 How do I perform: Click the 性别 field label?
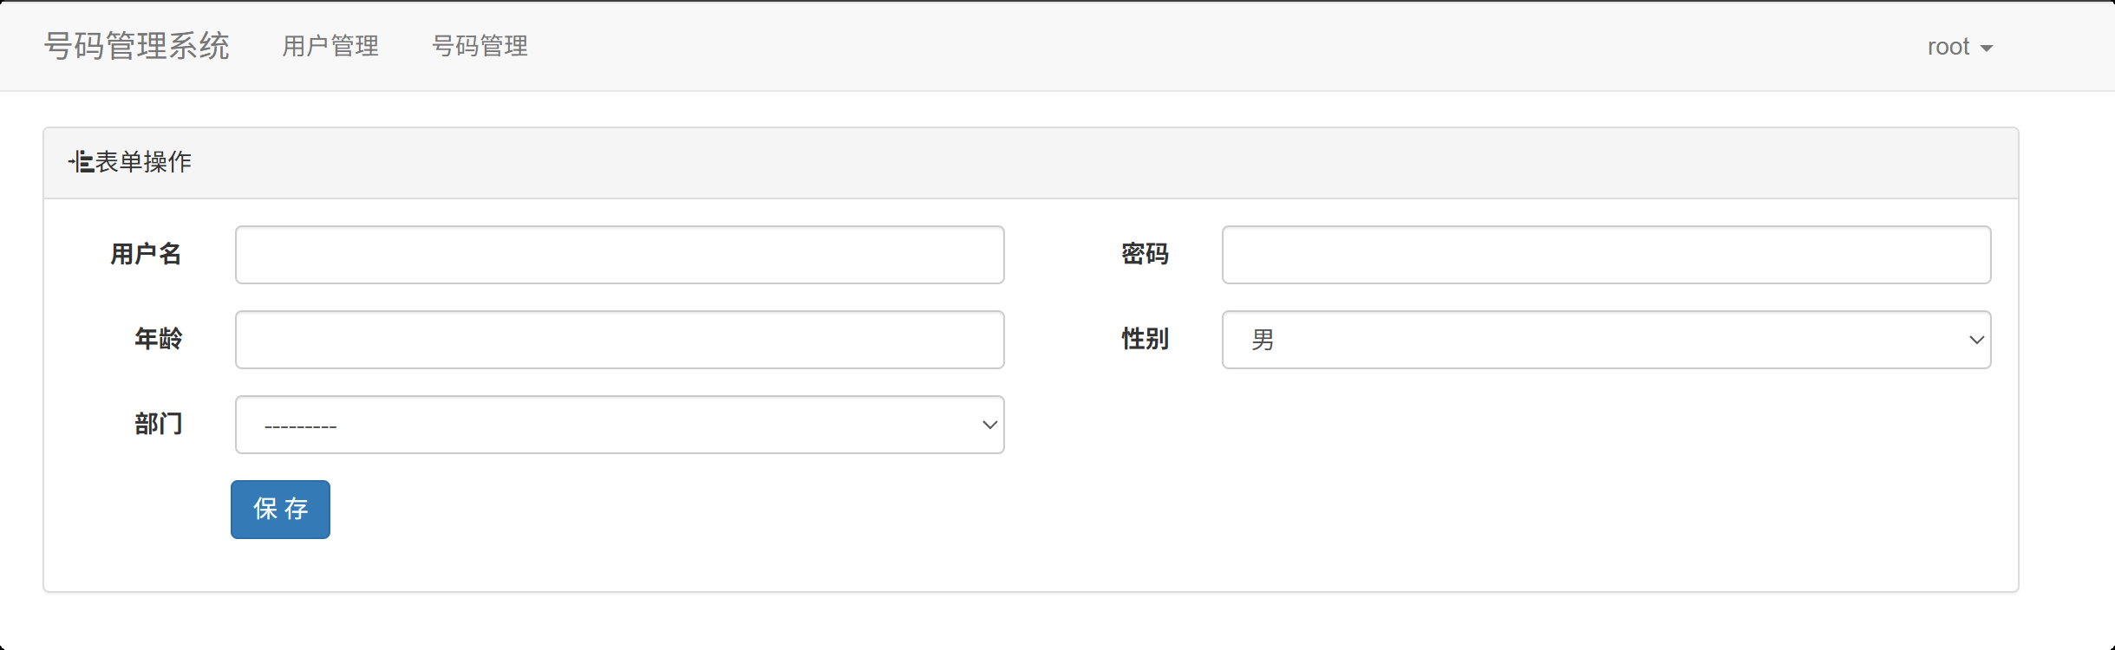coord(1145,339)
